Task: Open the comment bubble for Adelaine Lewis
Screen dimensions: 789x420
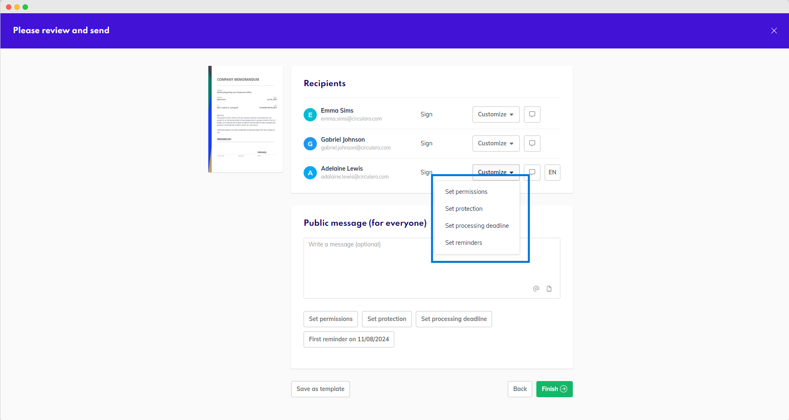Action: [532, 172]
